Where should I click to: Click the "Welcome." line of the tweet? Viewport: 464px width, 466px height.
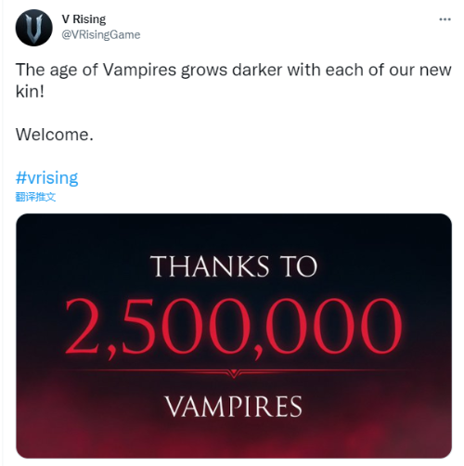coord(55,135)
